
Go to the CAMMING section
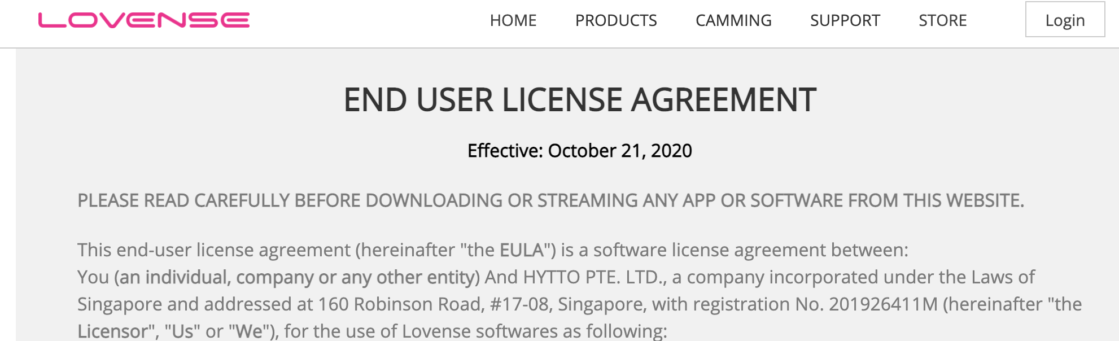tap(733, 20)
